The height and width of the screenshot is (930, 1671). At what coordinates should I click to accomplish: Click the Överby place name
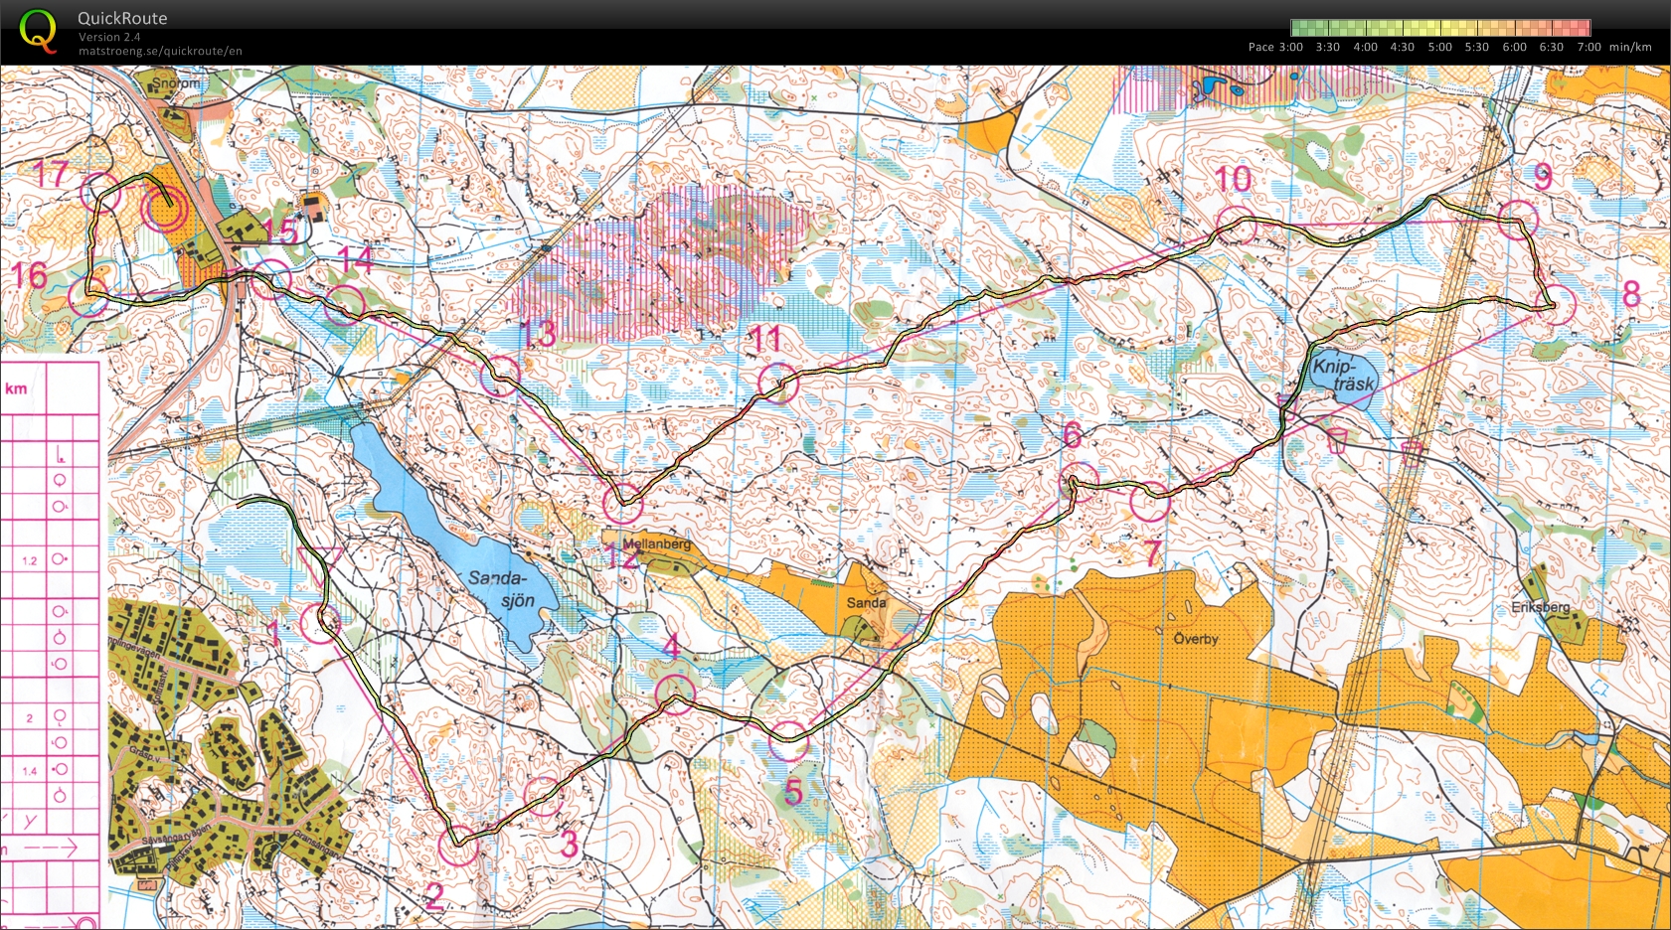click(x=1195, y=639)
